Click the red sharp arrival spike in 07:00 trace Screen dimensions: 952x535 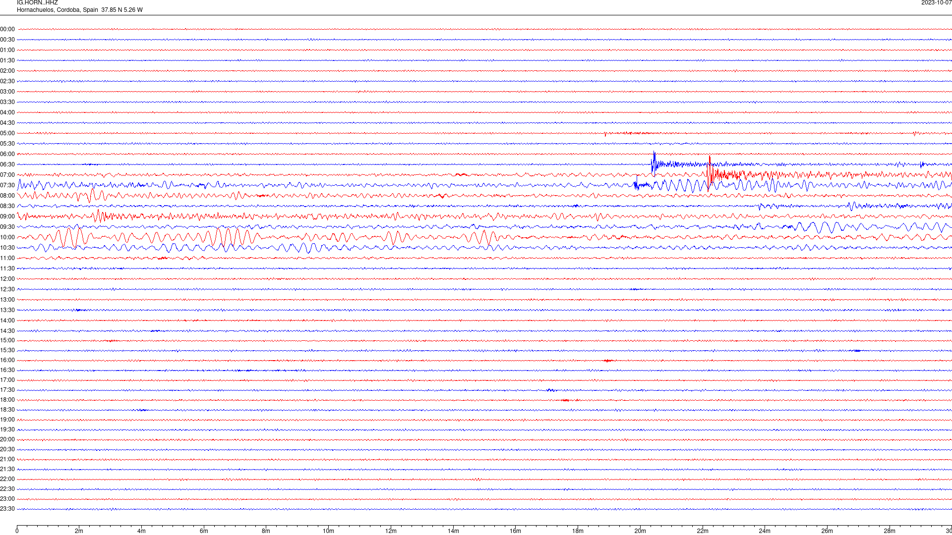click(x=710, y=172)
